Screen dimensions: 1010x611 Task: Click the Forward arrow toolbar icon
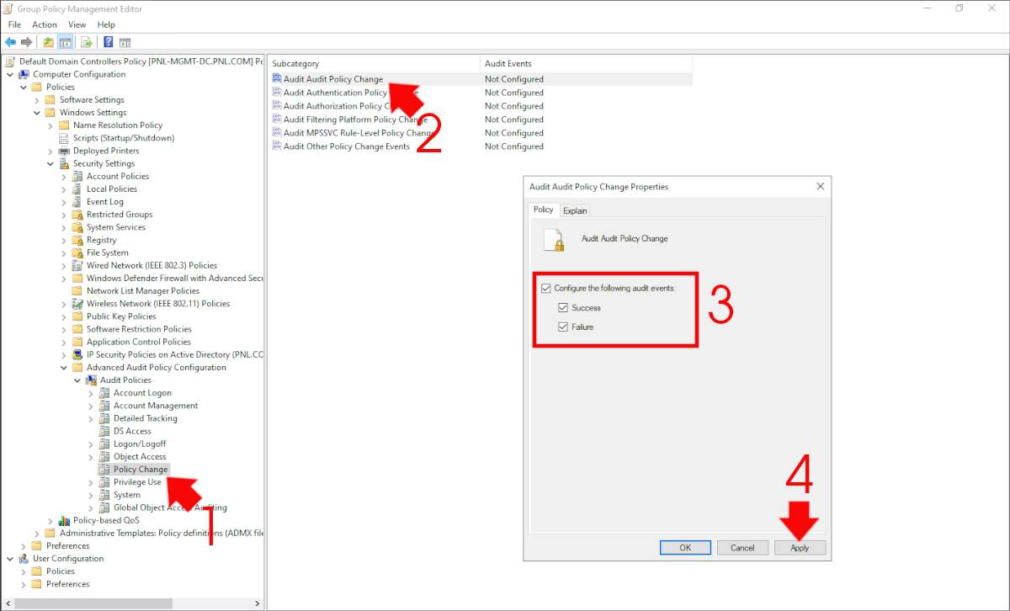(x=26, y=42)
